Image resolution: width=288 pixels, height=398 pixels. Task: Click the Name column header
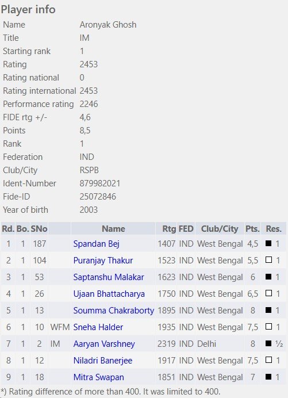113,229
